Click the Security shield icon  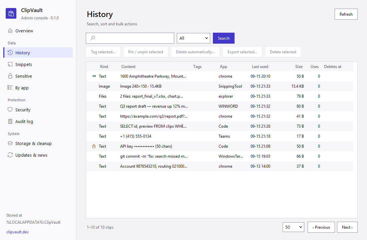pos(10,110)
